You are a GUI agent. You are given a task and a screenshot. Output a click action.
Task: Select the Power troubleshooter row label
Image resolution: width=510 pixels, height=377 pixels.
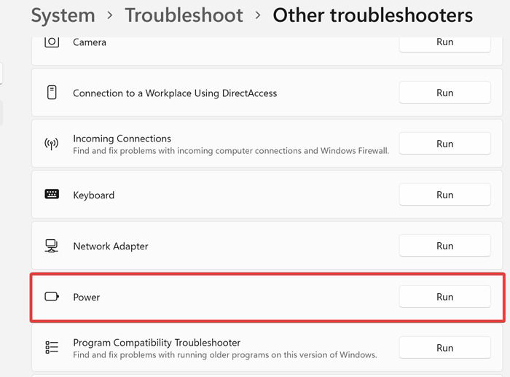[x=86, y=297]
